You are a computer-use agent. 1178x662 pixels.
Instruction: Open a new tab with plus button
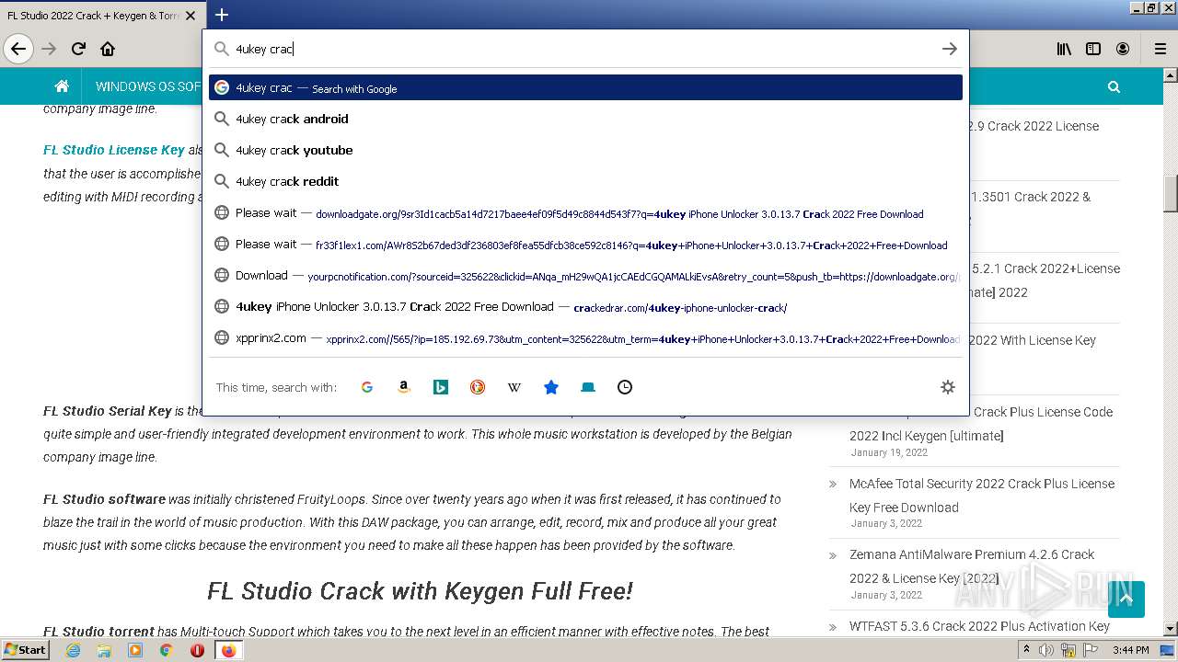(x=222, y=15)
